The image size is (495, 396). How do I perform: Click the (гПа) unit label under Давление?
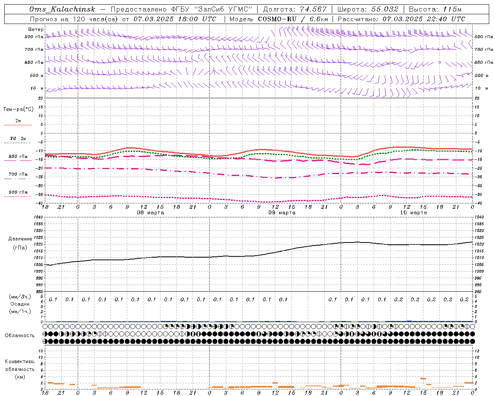point(20,247)
